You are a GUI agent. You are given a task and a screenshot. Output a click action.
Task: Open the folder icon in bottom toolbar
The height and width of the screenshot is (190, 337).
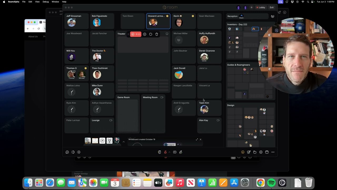(x=255, y=152)
